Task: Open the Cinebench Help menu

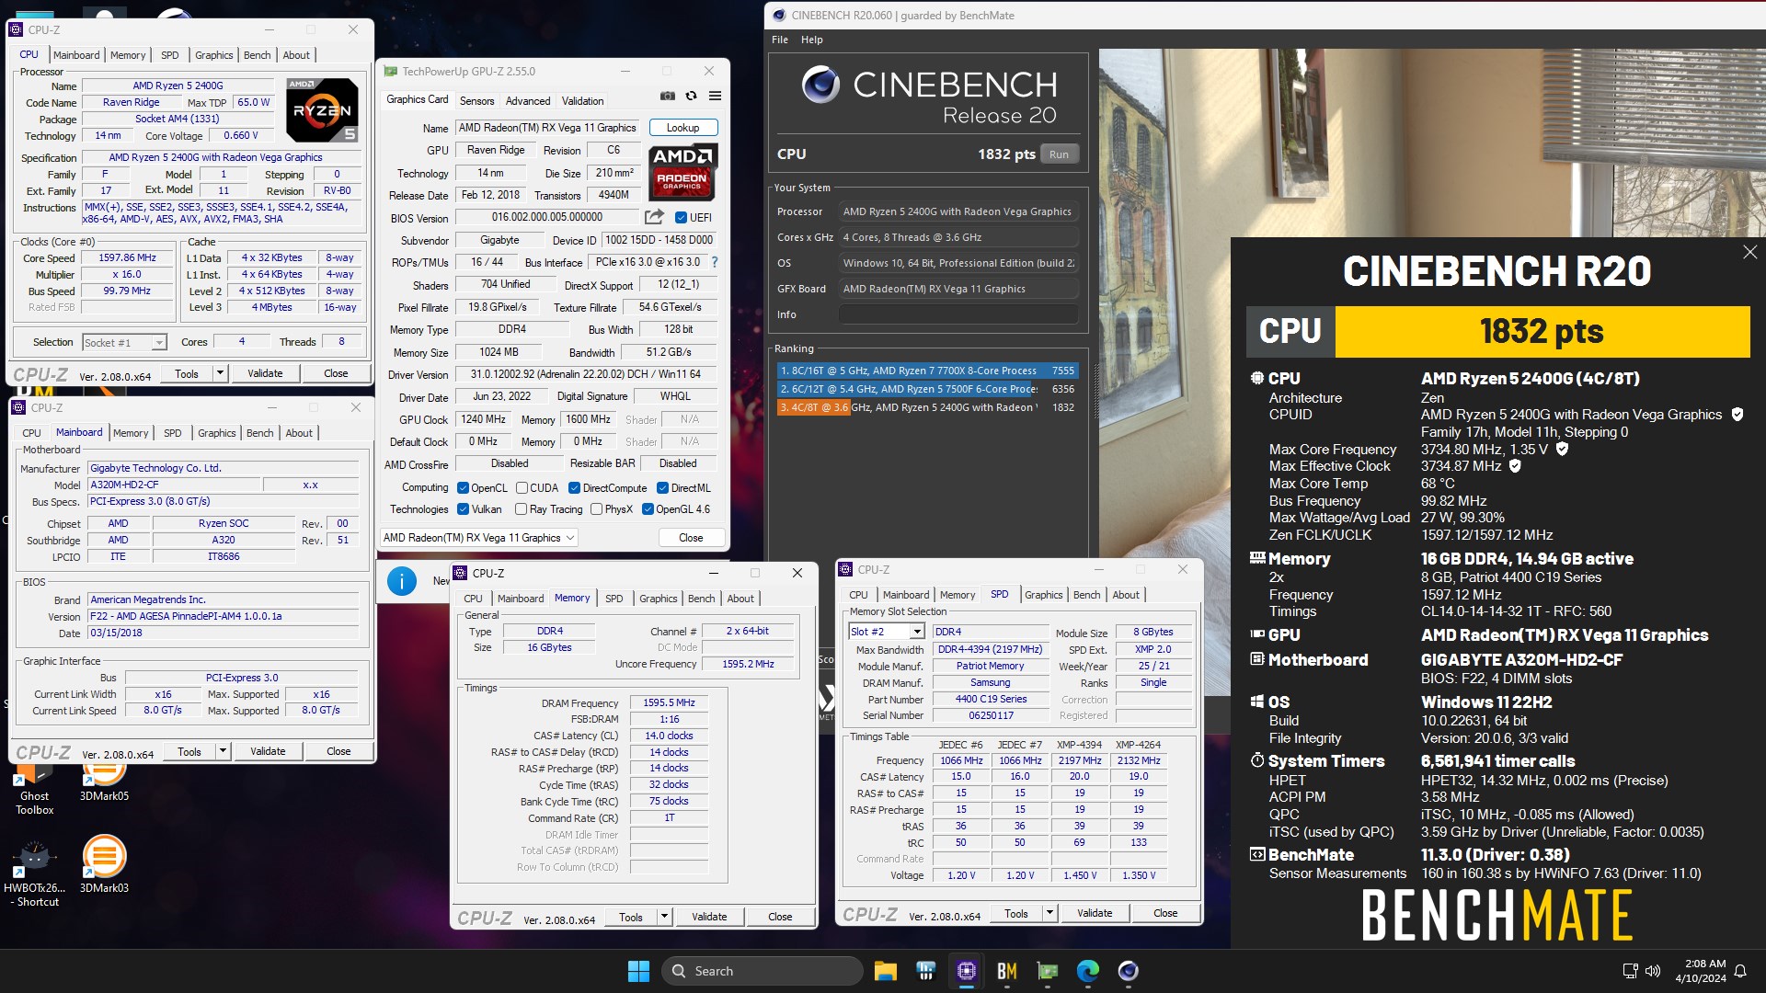Action: click(811, 40)
